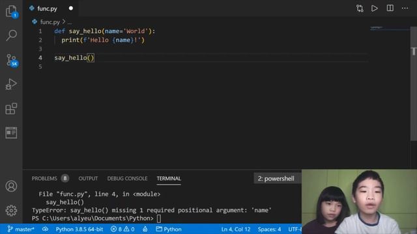
Task: Click line number 3 in gutter
Action: pyautogui.click(x=40, y=49)
